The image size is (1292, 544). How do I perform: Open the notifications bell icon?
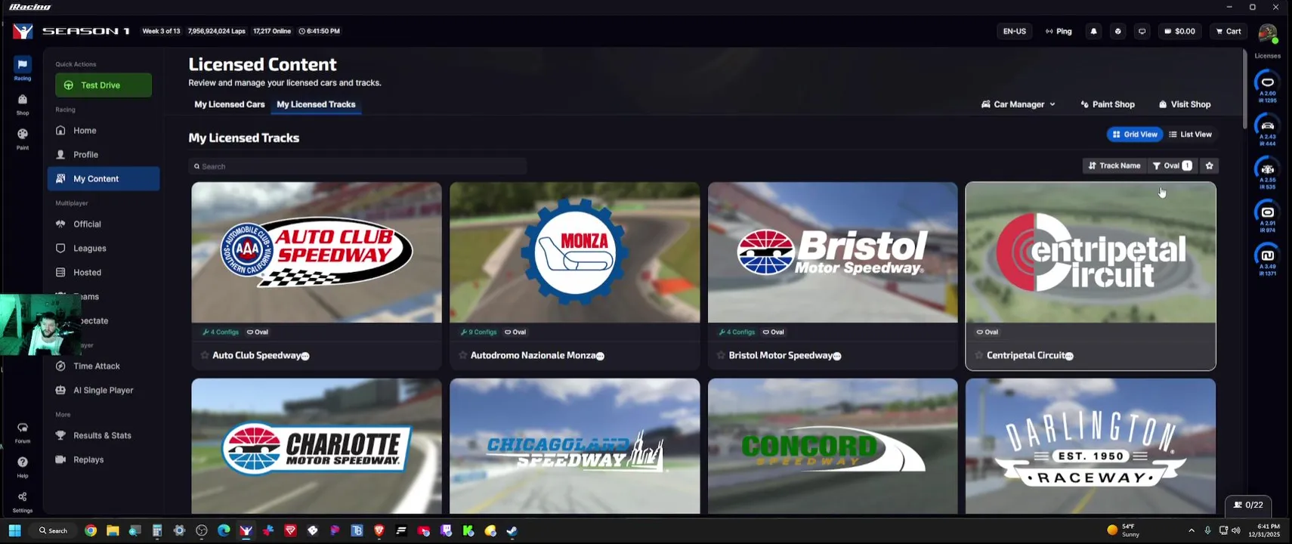(x=1093, y=31)
